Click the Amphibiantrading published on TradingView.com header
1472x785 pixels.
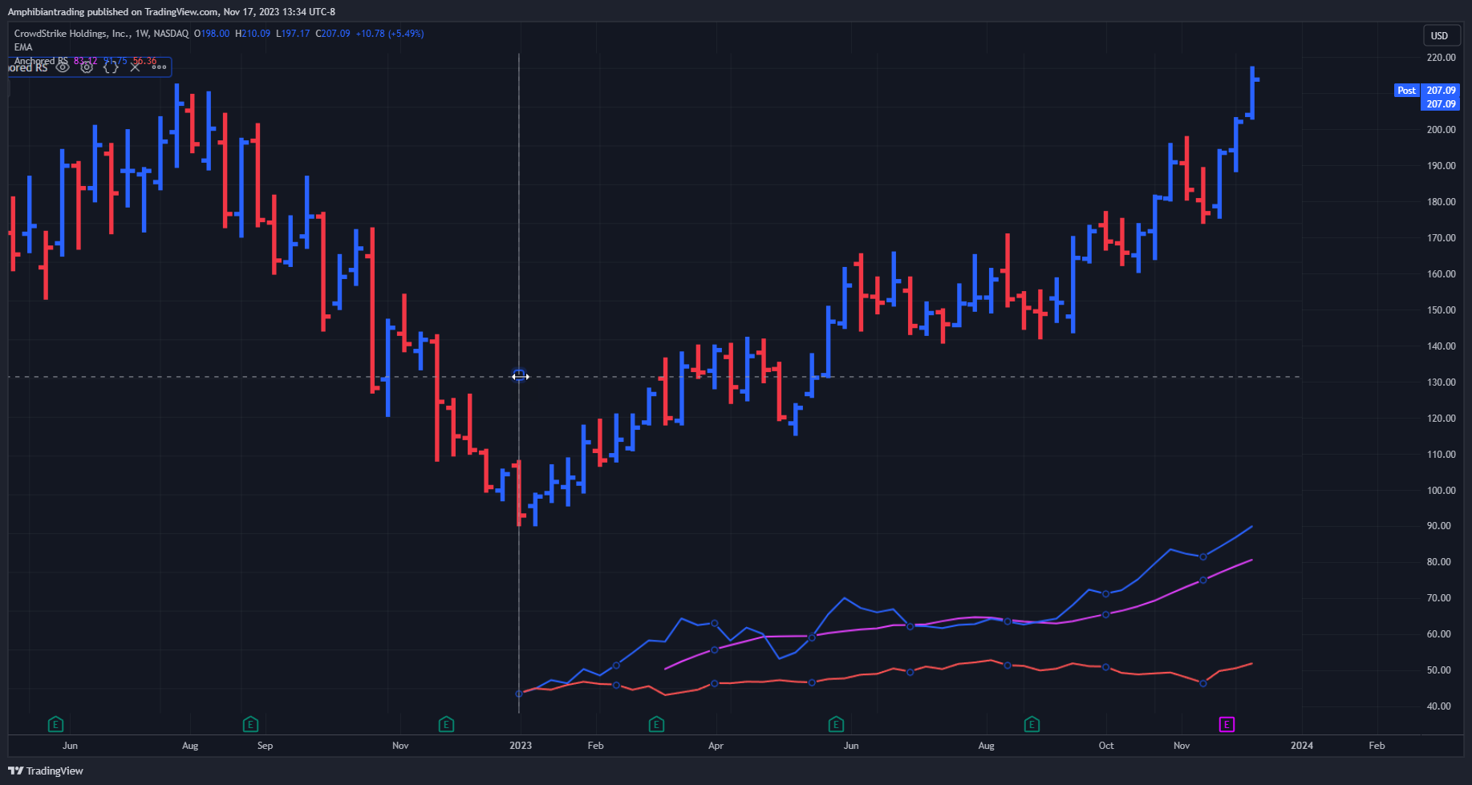pos(172,12)
